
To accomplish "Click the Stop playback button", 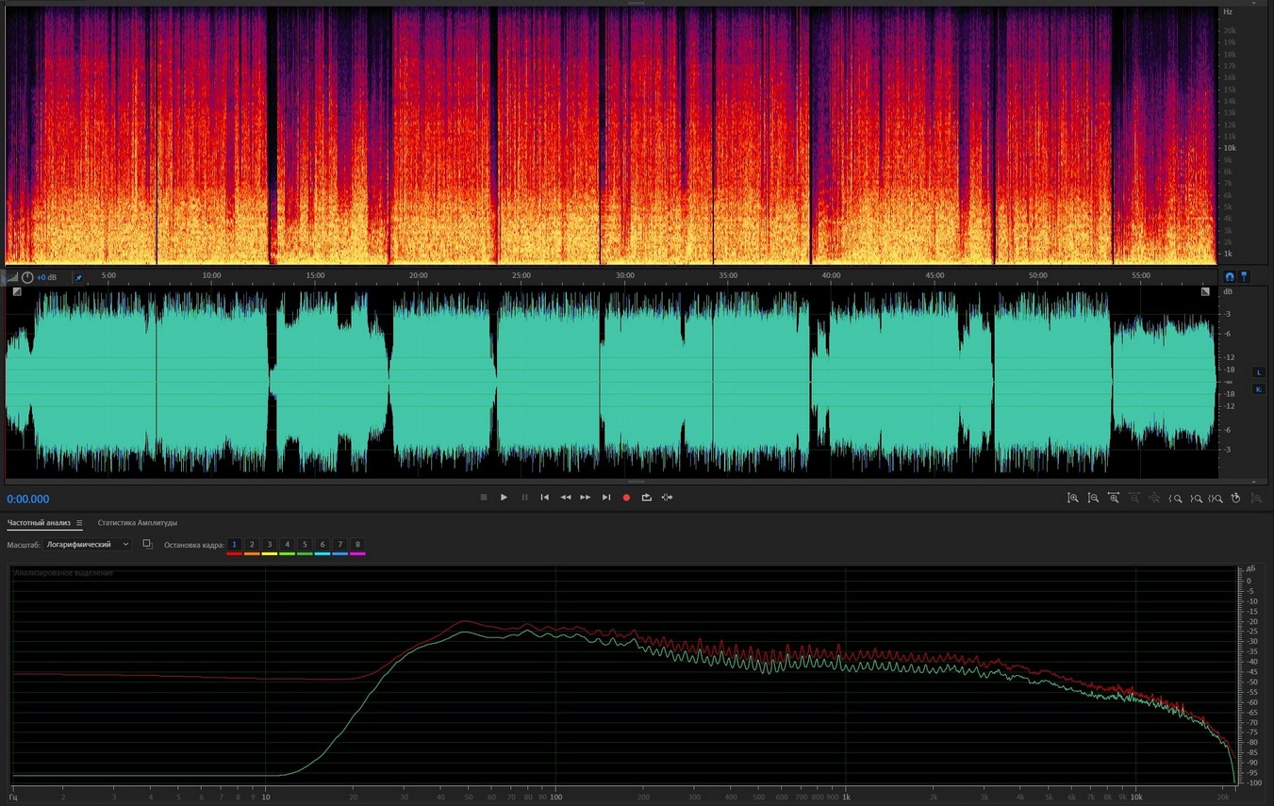I will coord(484,498).
